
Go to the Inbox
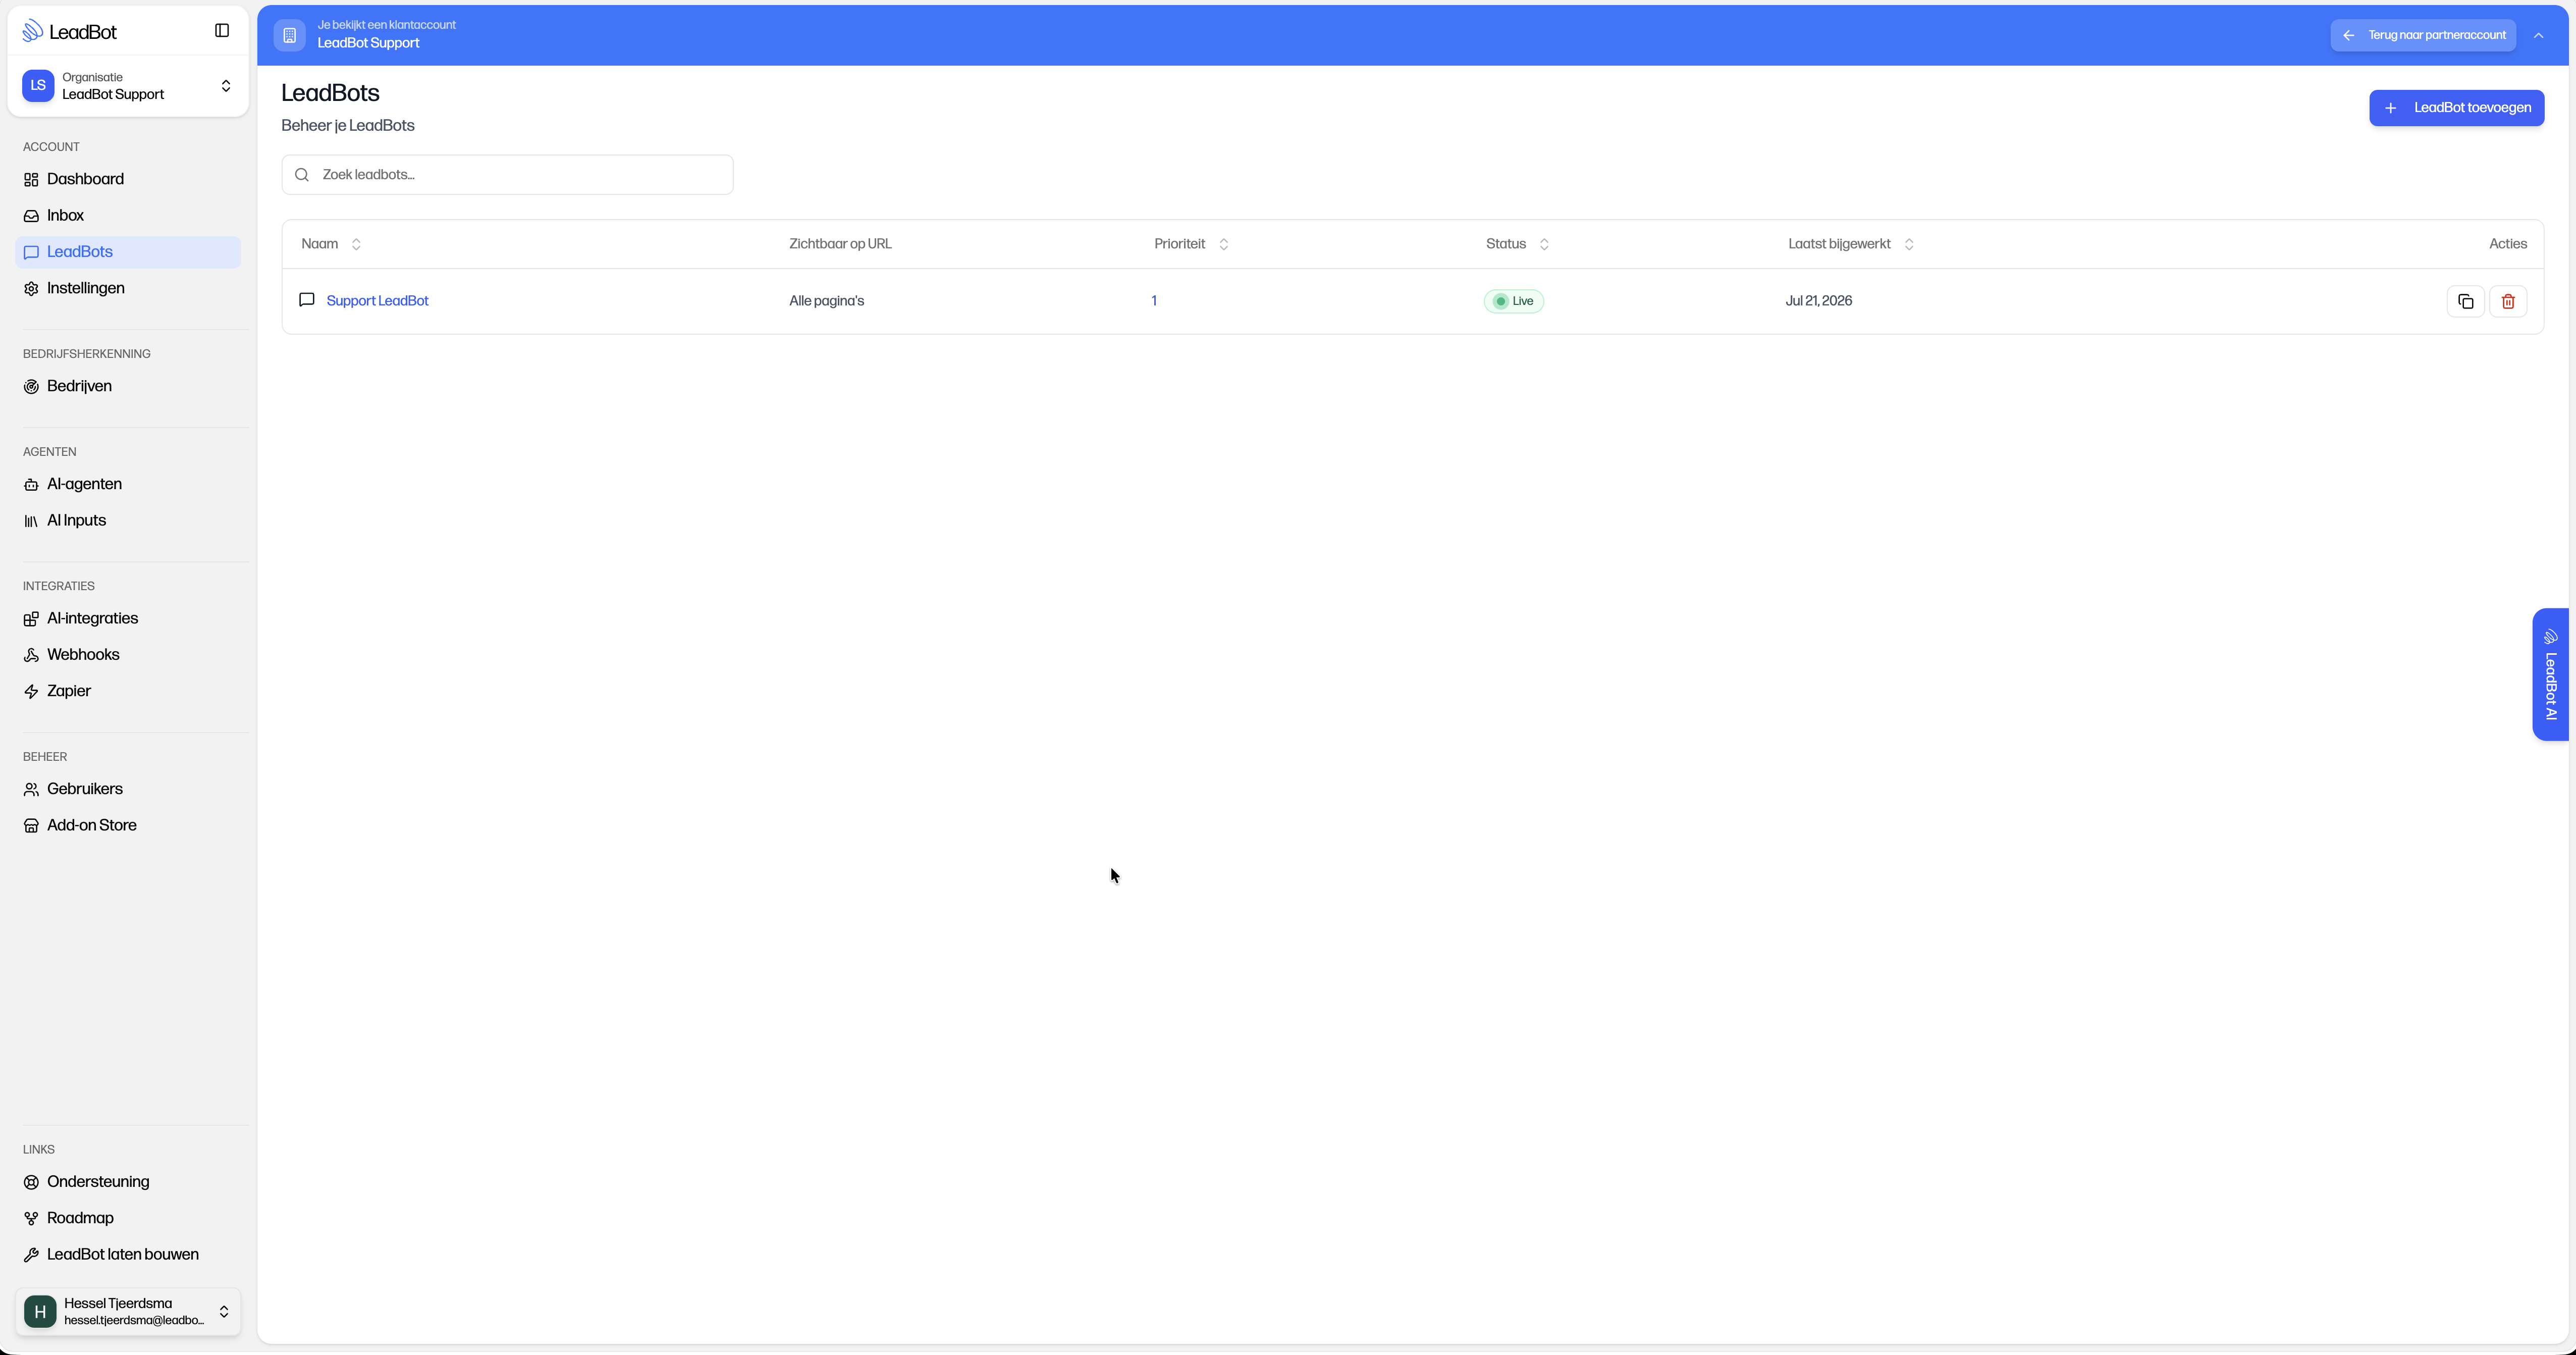[128, 215]
